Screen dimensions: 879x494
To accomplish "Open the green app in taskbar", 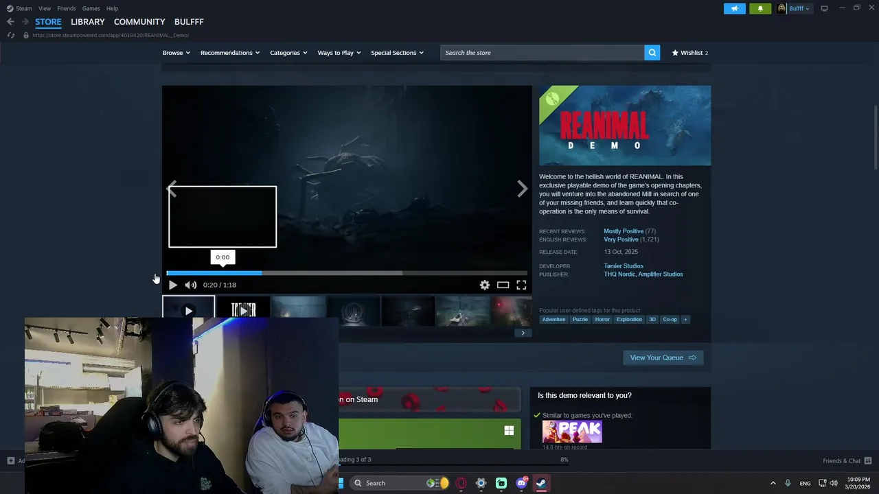I will pos(501,483).
